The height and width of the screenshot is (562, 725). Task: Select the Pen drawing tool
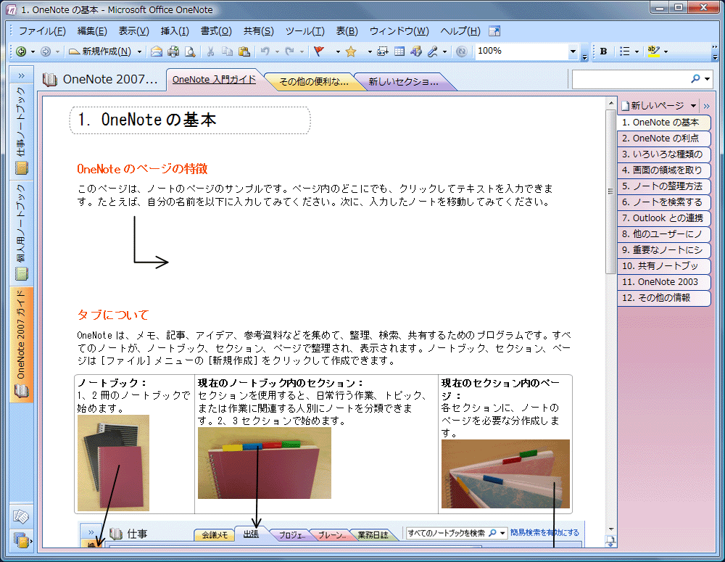pos(433,51)
